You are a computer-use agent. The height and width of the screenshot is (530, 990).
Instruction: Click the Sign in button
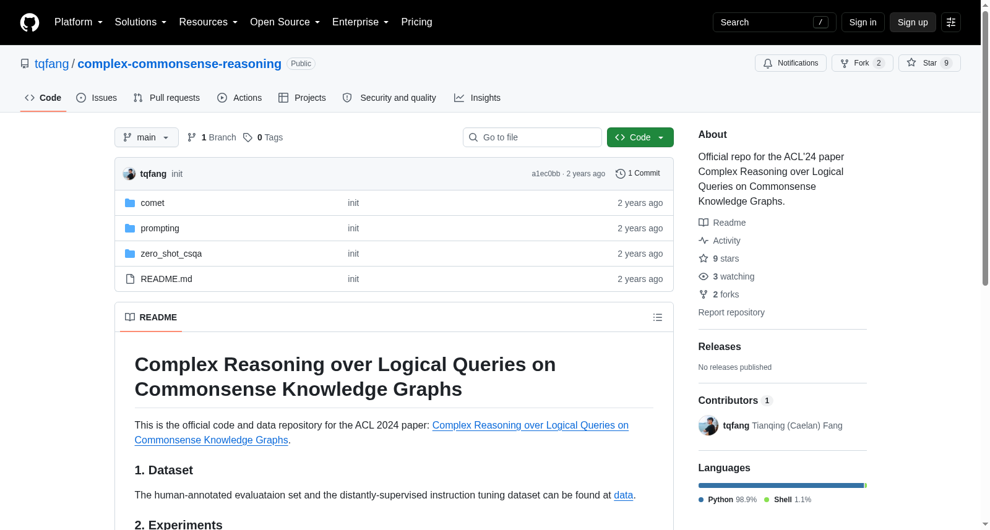(x=863, y=22)
